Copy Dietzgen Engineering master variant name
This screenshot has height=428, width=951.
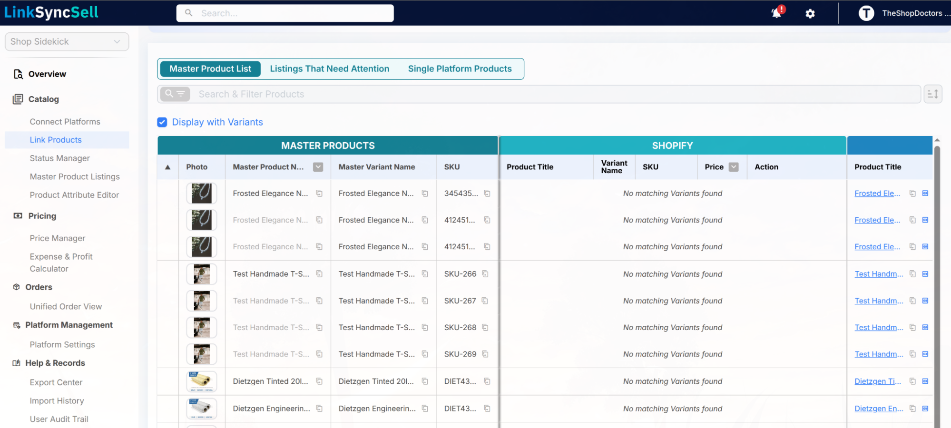coord(425,409)
